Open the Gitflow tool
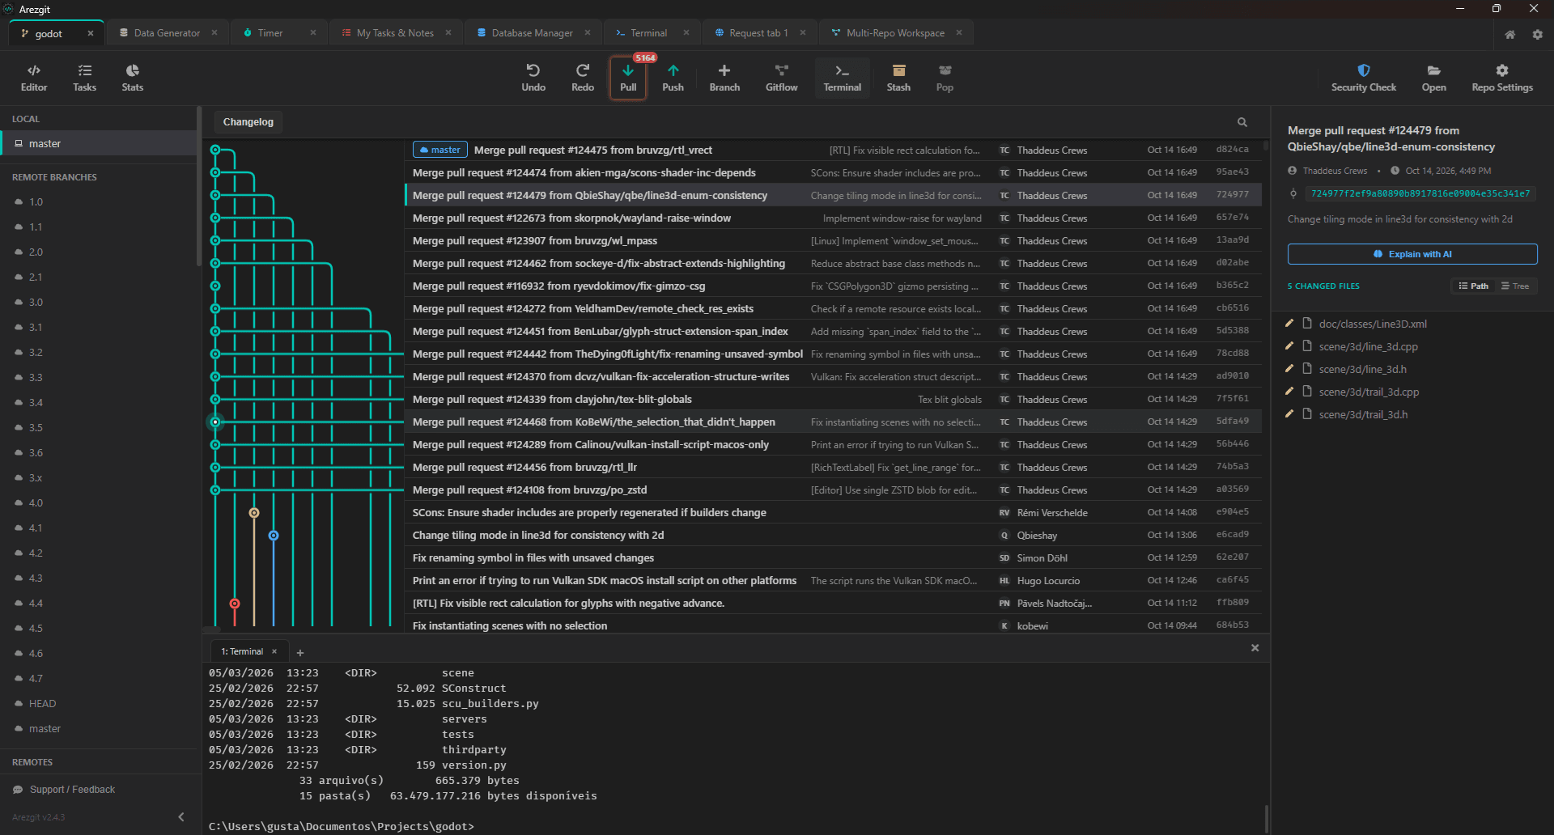The image size is (1554, 835). click(x=781, y=78)
